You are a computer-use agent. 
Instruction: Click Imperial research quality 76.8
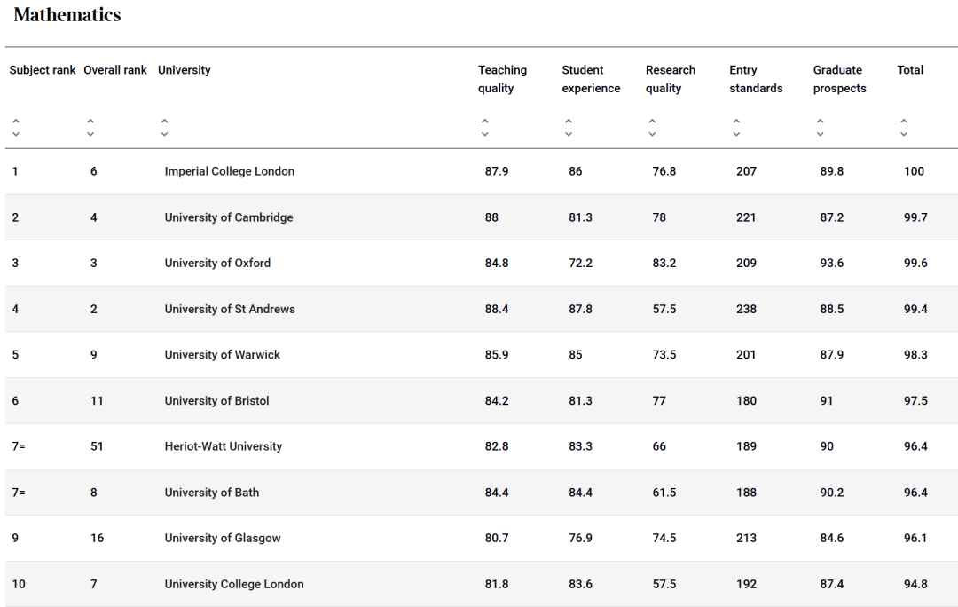pos(664,172)
